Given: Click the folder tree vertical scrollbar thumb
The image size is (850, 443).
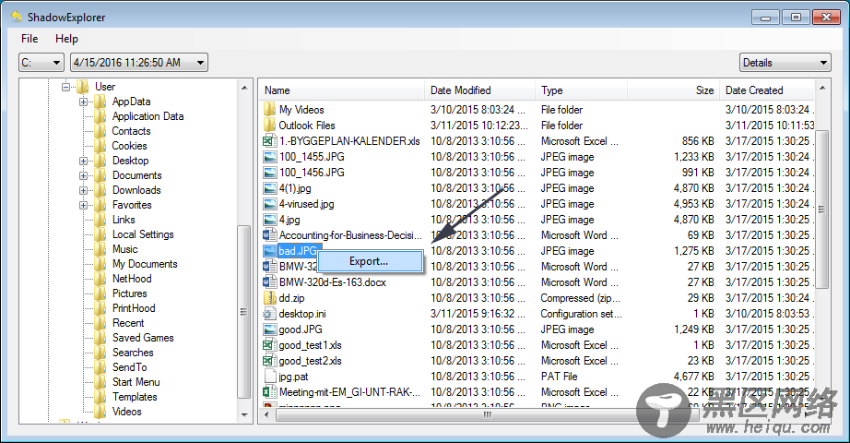Looking at the screenshot, I should 244,312.
